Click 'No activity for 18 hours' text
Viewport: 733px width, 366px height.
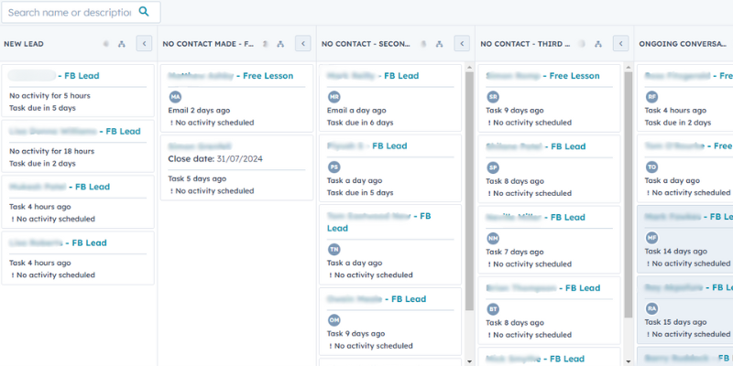tap(52, 151)
